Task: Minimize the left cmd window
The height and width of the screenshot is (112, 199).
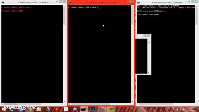Action: coord(53,2)
